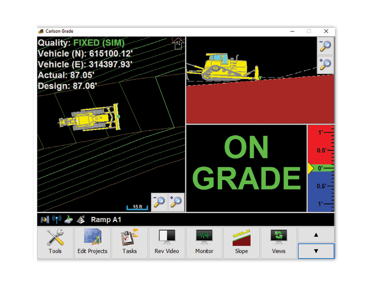Click the Actual elevation 87.05' readout
The image size is (371, 287).
(x=66, y=75)
